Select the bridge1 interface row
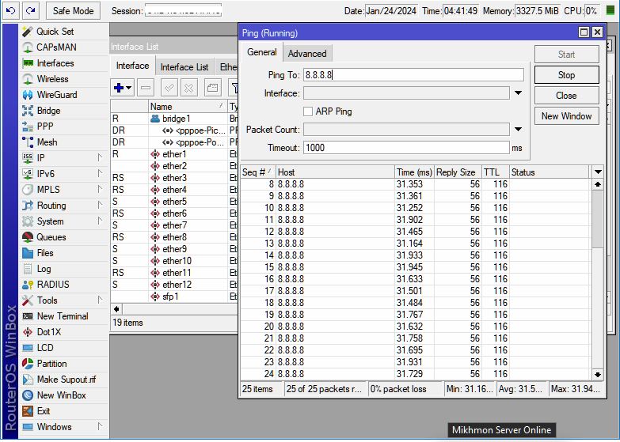This screenshot has height=442, width=620. 174,119
